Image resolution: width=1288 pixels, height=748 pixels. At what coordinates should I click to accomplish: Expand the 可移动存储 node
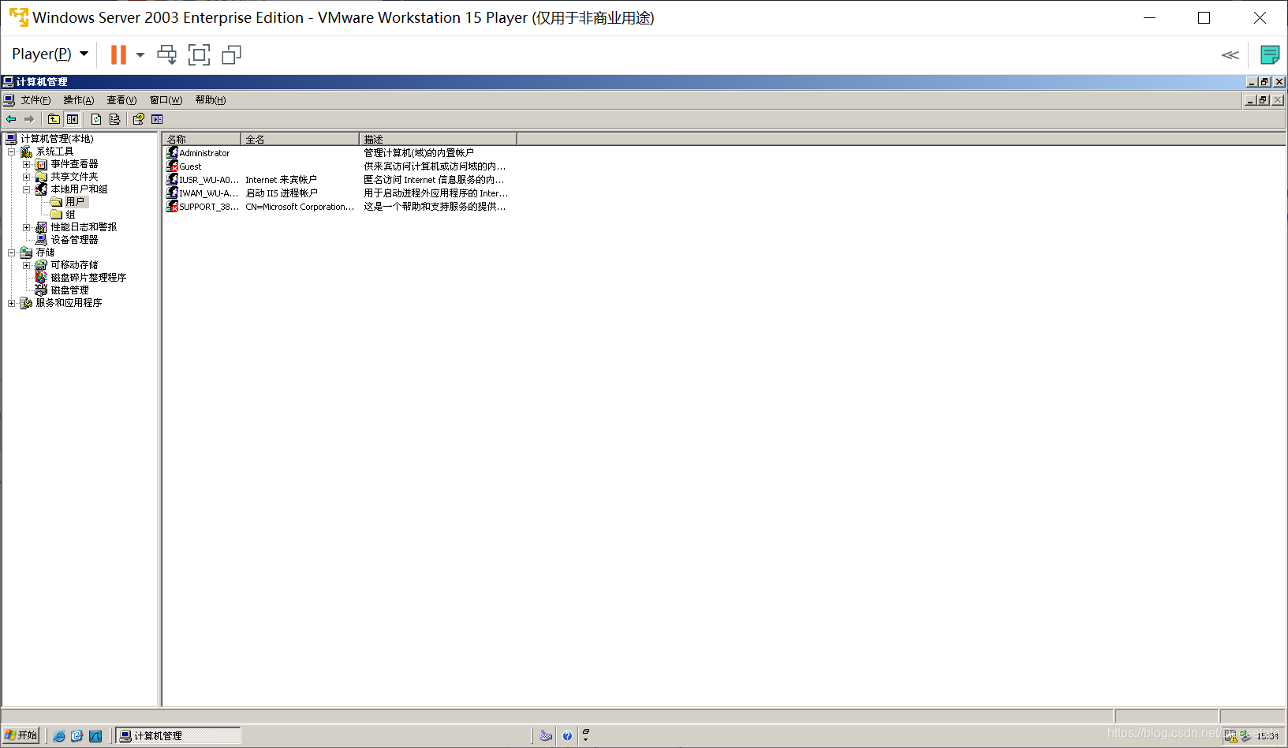point(26,265)
